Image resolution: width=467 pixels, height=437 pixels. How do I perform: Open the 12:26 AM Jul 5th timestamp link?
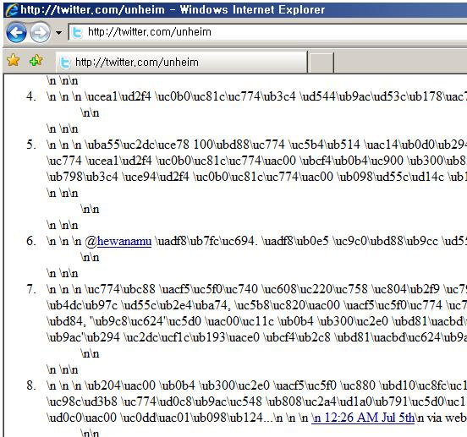pyautogui.click(x=363, y=418)
